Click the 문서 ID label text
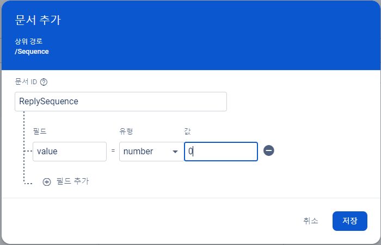The image size is (381, 245). coord(26,81)
